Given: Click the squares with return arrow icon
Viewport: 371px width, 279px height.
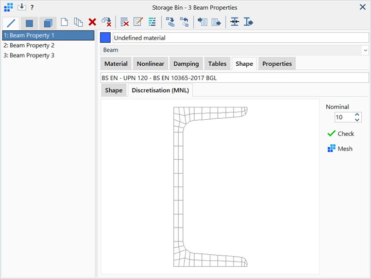Looking at the screenshot, I should pyautogui.click(x=184, y=22).
